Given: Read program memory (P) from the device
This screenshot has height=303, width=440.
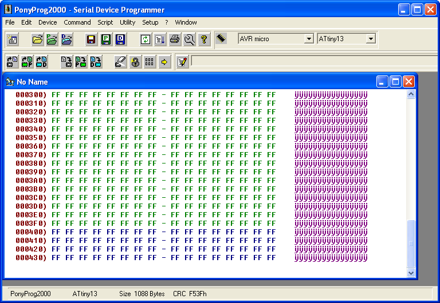Looking at the screenshot, I should [27, 62].
